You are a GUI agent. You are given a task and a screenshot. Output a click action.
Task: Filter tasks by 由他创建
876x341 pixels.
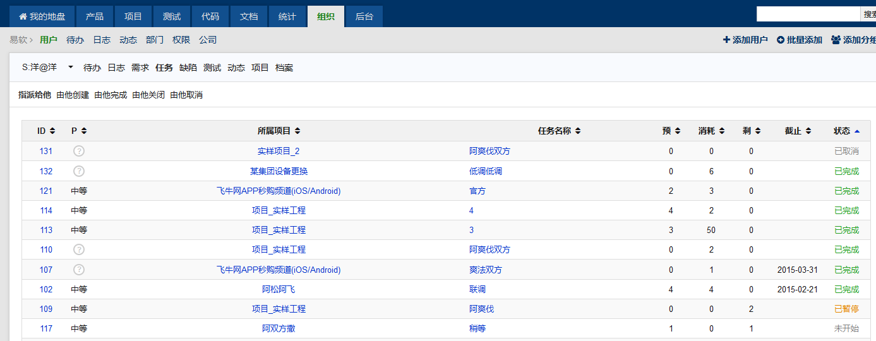(x=73, y=95)
